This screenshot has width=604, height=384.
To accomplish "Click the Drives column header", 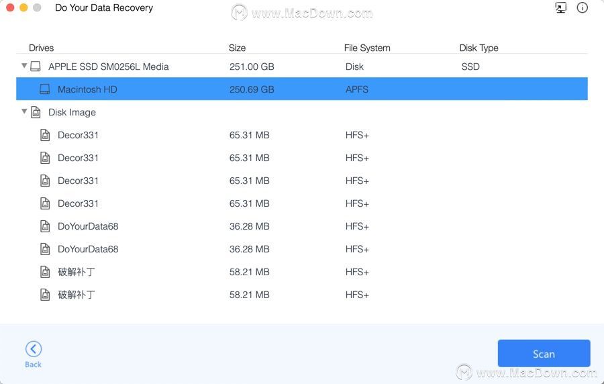I will pyautogui.click(x=41, y=48).
